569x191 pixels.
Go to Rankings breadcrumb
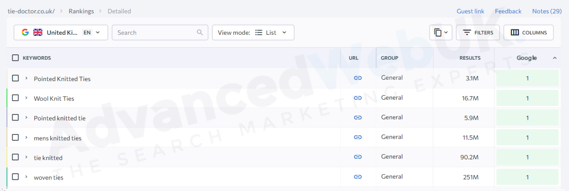[82, 11]
